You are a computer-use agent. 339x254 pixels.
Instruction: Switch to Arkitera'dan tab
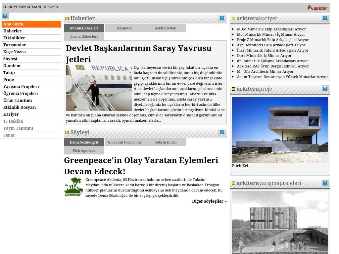pyautogui.click(x=166, y=28)
